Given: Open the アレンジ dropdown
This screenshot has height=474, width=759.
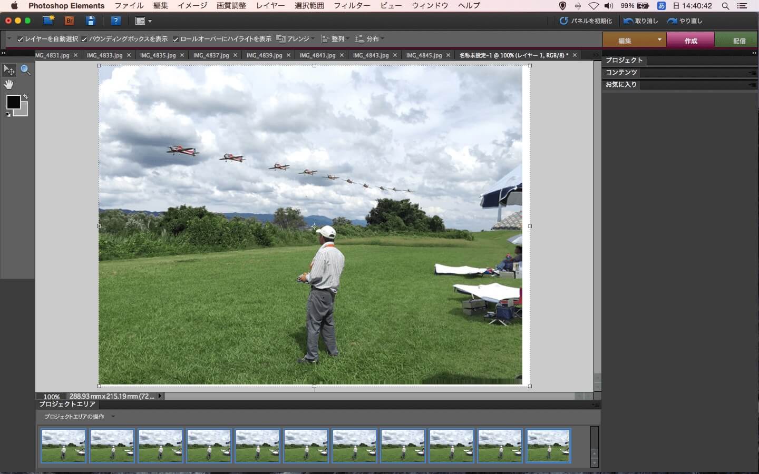Looking at the screenshot, I should coord(296,39).
